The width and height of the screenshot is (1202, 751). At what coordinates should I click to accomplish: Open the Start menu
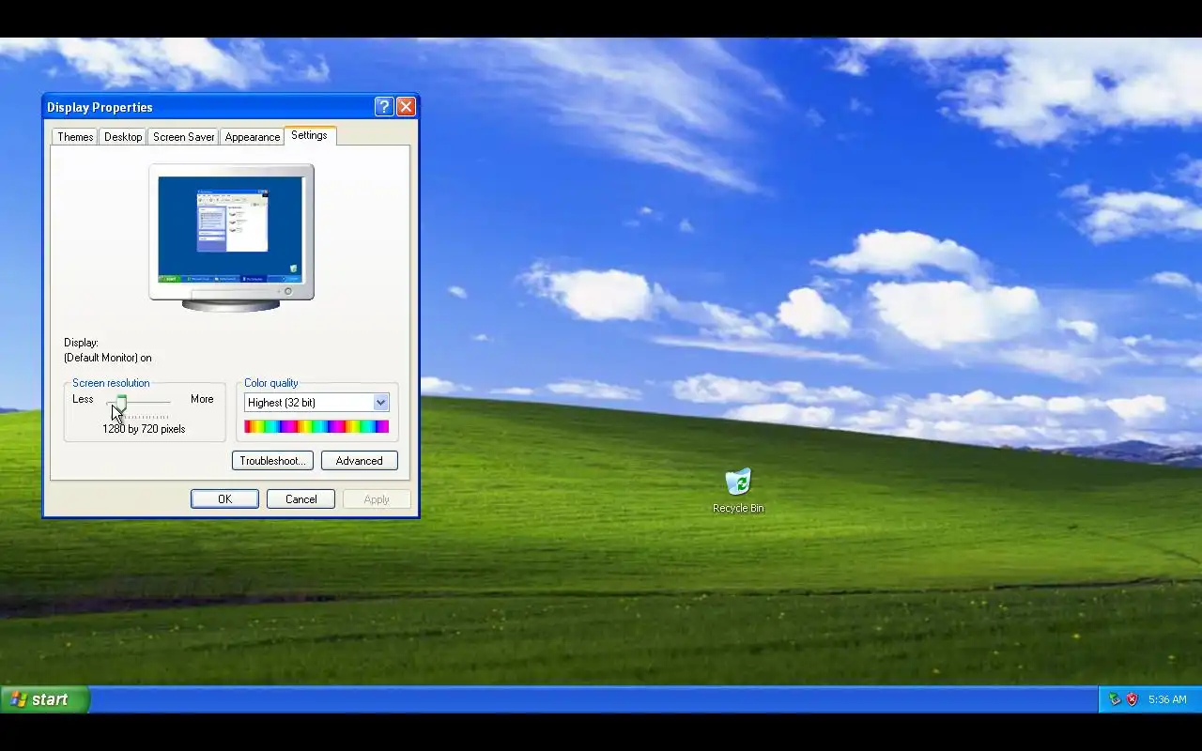pyautogui.click(x=44, y=699)
